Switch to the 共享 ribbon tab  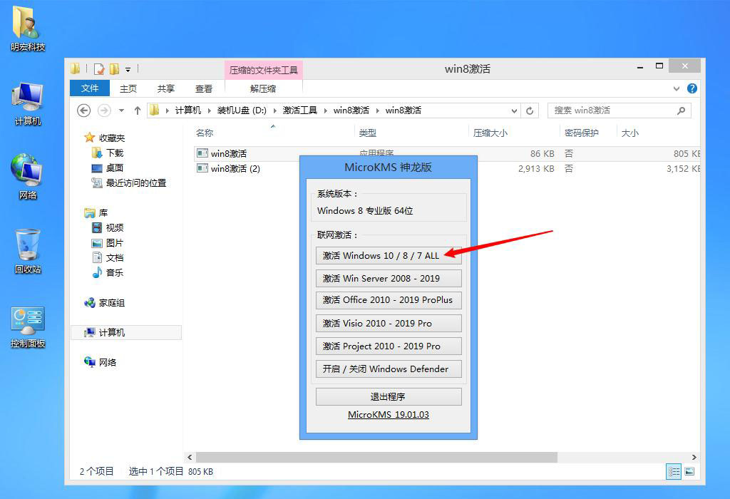click(165, 88)
